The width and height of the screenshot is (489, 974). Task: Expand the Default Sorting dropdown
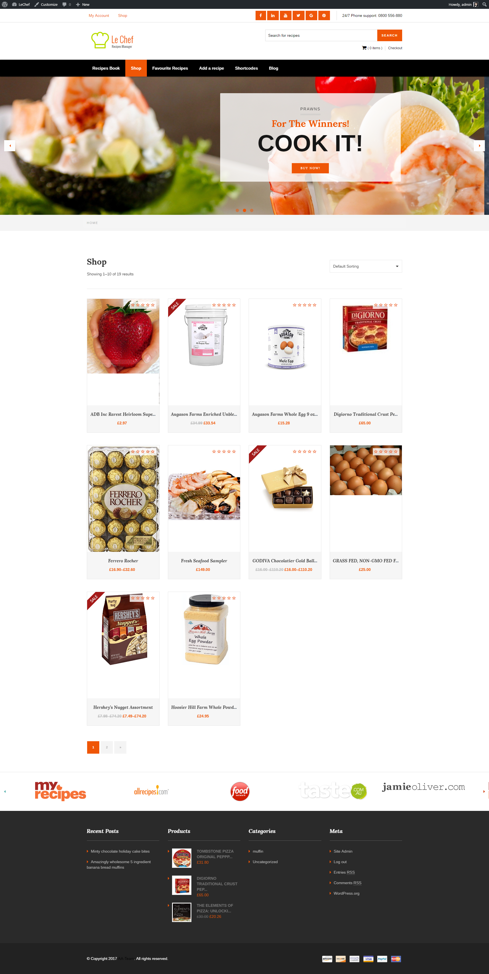click(366, 266)
